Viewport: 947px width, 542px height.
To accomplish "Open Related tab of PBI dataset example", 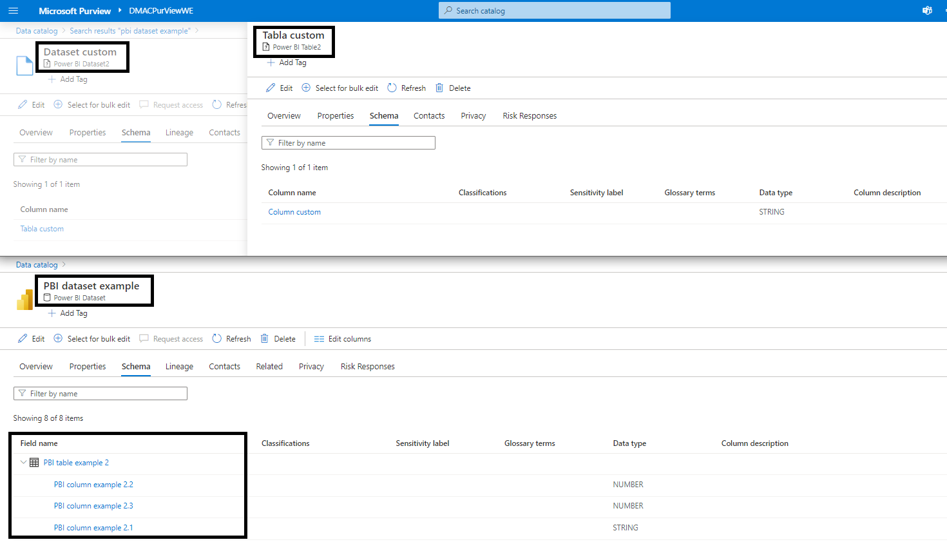I will coord(269,367).
